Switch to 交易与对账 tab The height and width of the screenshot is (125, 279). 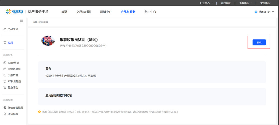(x=84, y=12)
